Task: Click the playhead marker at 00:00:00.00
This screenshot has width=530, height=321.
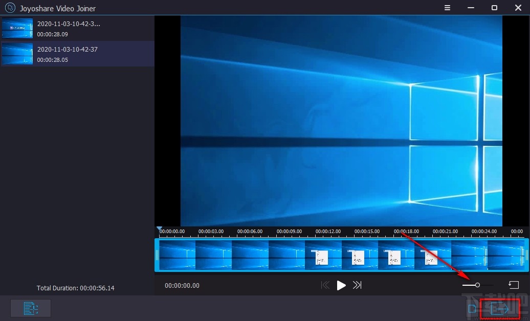Action: 159,229
